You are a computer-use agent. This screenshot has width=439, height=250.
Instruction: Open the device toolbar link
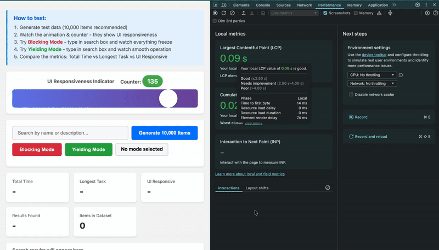[375, 55]
